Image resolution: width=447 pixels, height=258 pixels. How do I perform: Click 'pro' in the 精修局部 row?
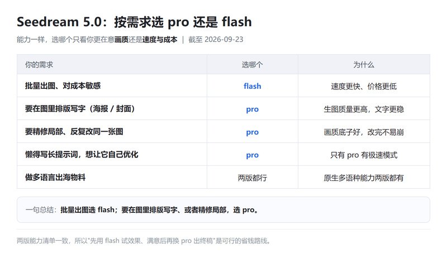pos(253,132)
